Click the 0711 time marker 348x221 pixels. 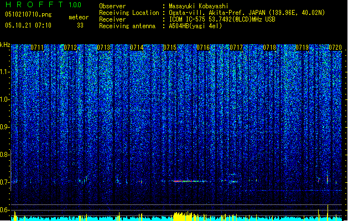(37, 48)
